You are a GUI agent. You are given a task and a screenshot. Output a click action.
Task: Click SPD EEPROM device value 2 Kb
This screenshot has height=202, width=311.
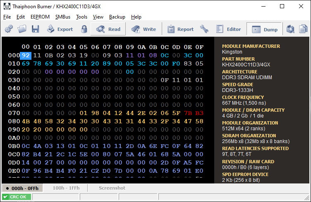241,180
